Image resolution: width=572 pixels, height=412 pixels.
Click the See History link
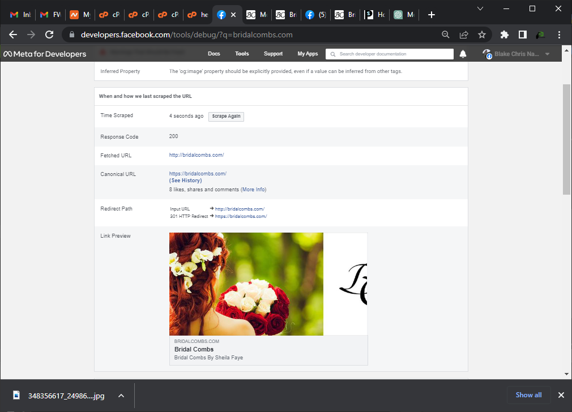coord(185,181)
